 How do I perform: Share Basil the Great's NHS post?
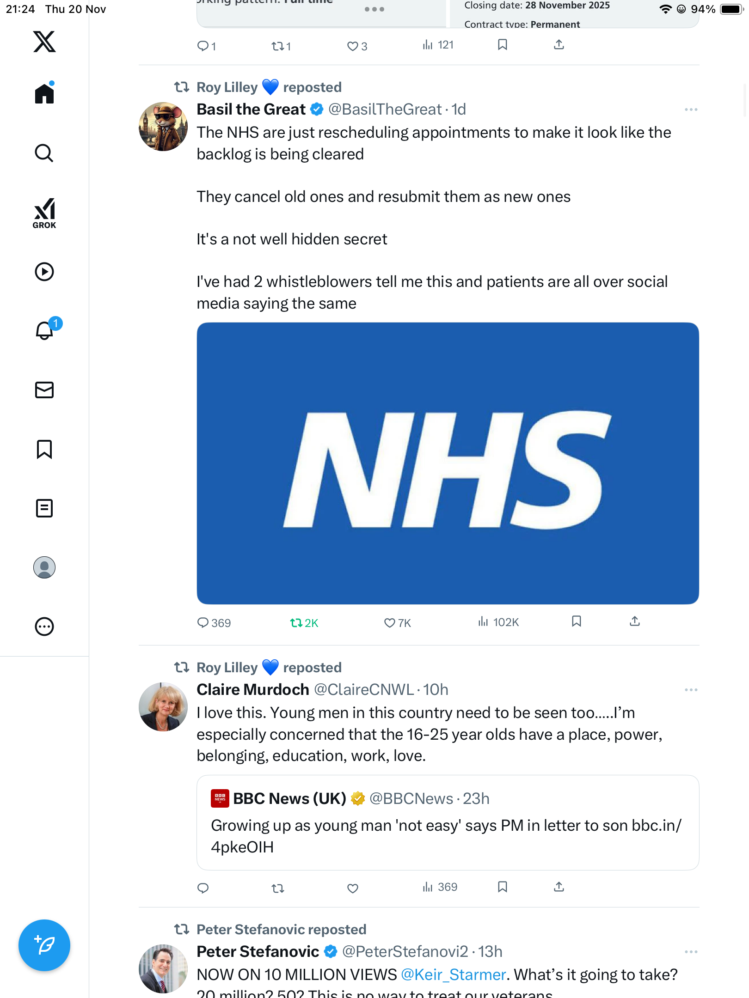[635, 621]
